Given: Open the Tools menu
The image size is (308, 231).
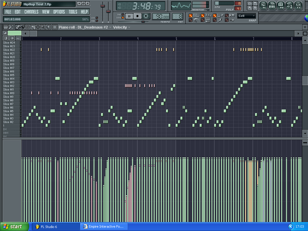Looking at the screenshot, I should click(73, 12).
